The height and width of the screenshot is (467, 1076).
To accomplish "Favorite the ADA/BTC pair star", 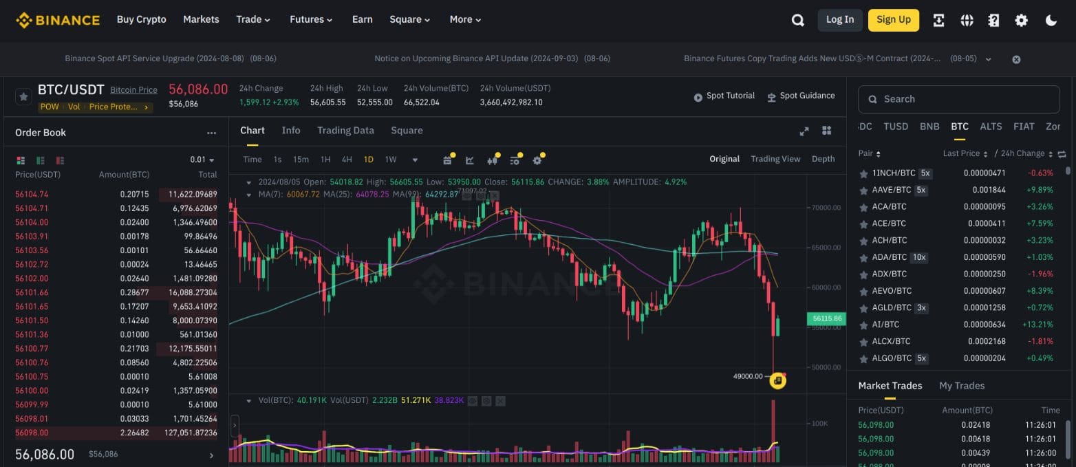I will click(863, 258).
